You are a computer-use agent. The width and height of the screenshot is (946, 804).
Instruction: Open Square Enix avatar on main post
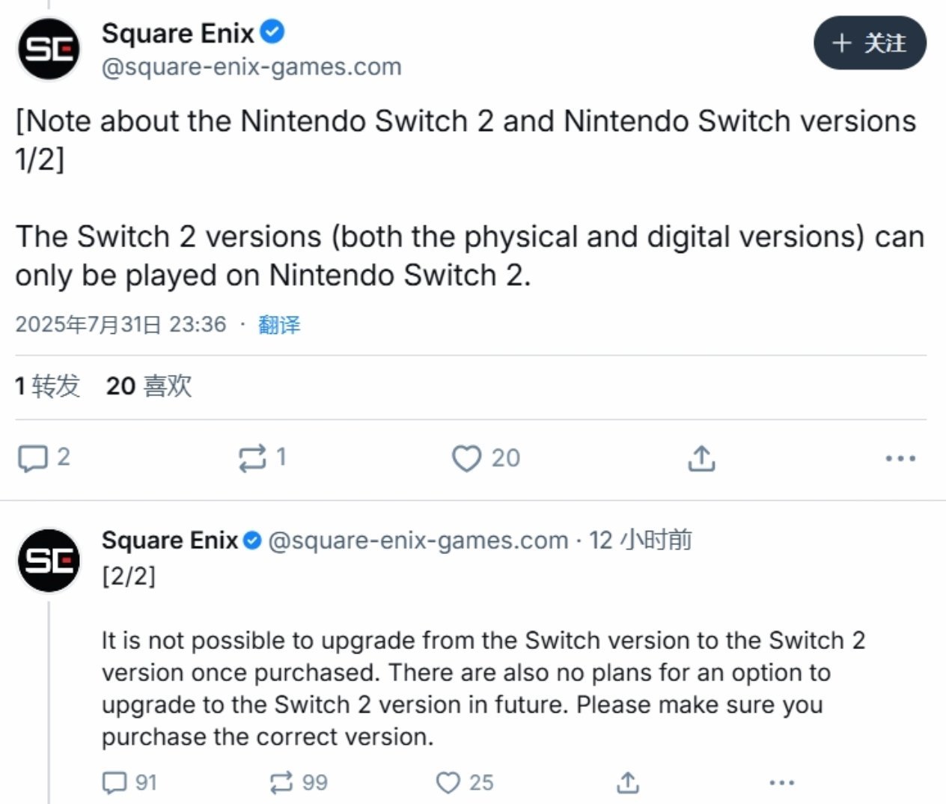[x=49, y=49]
